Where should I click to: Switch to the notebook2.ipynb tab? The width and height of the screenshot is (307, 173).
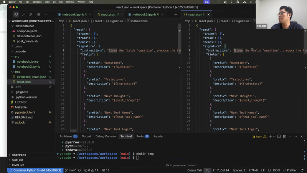click(x=144, y=15)
